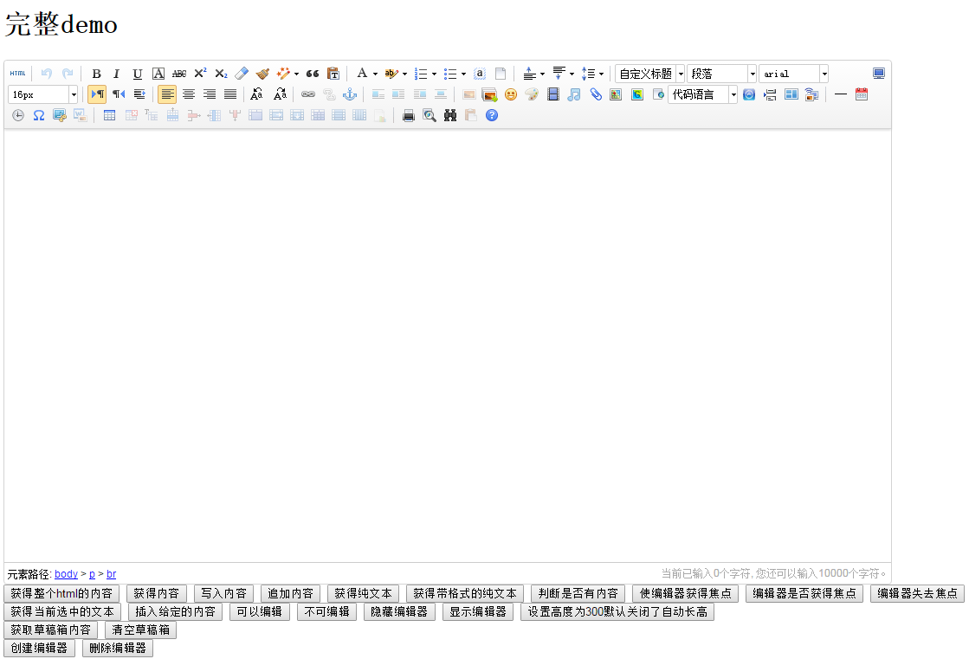Set right-to-left text direction

coord(119,94)
